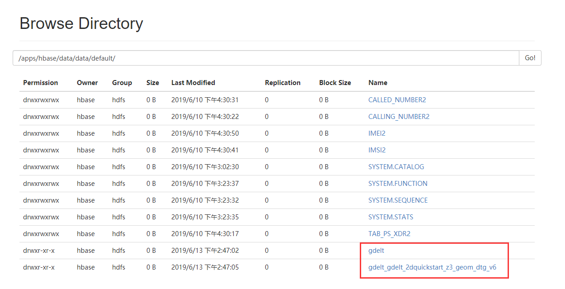This screenshot has width=565, height=289.
Task: Click the Last Modified column header
Action: point(193,83)
